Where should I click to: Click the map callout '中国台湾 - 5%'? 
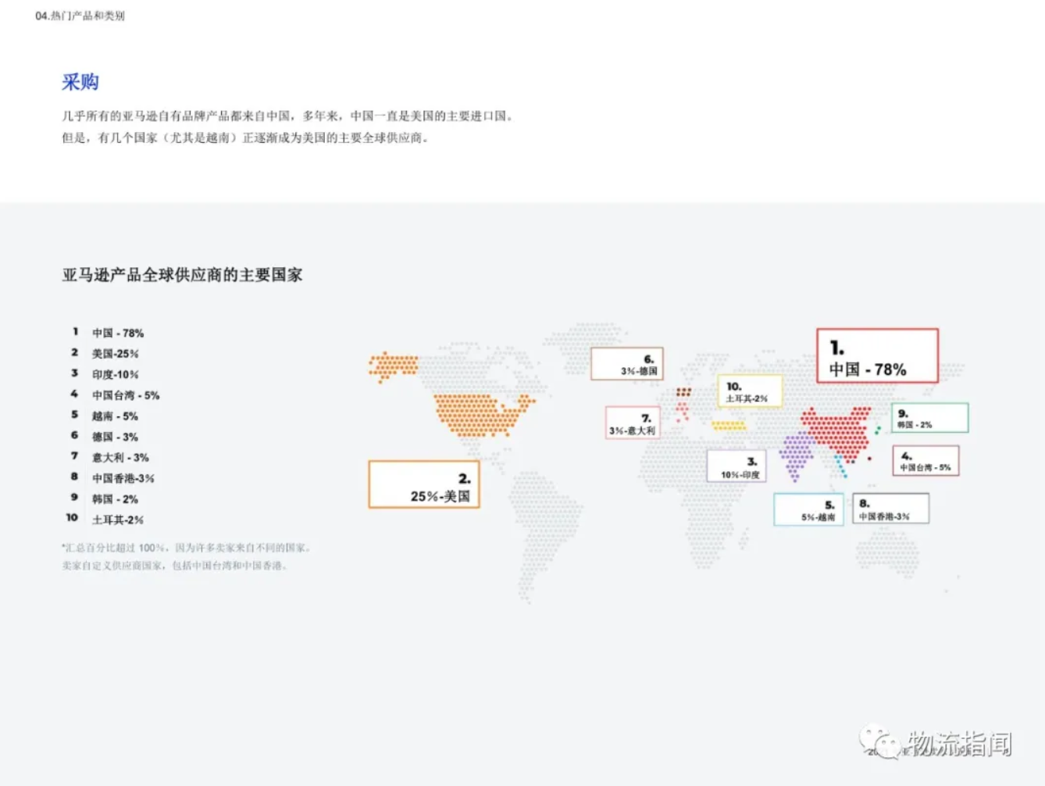tap(926, 460)
